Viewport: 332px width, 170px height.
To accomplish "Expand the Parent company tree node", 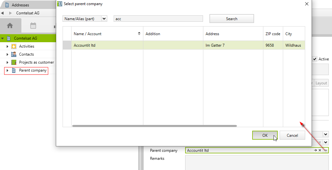I will [7, 70].
